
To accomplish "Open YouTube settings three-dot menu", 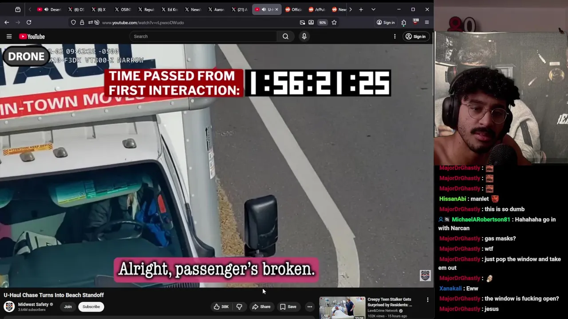I will point(394,36).
